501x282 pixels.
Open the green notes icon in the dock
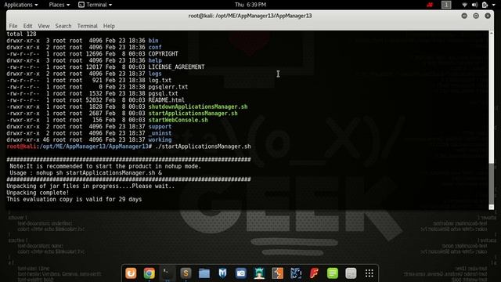click(333, 273)
